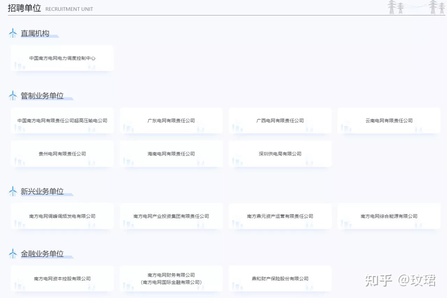Click the 新兴业务单位 section heading
This screenshot has width=447, height=298.
42,191
